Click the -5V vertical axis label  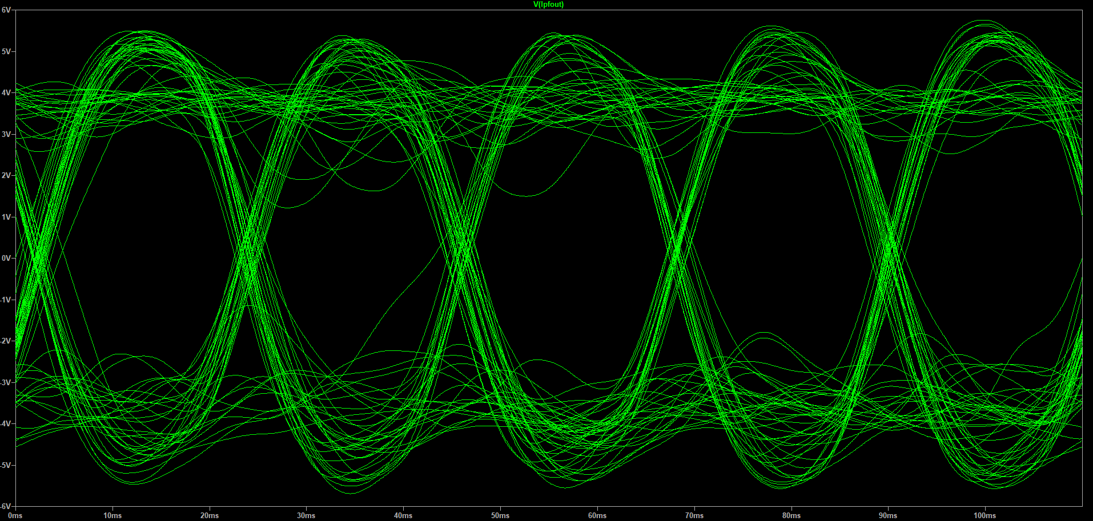pyautogui.click(x=5, y=465)
